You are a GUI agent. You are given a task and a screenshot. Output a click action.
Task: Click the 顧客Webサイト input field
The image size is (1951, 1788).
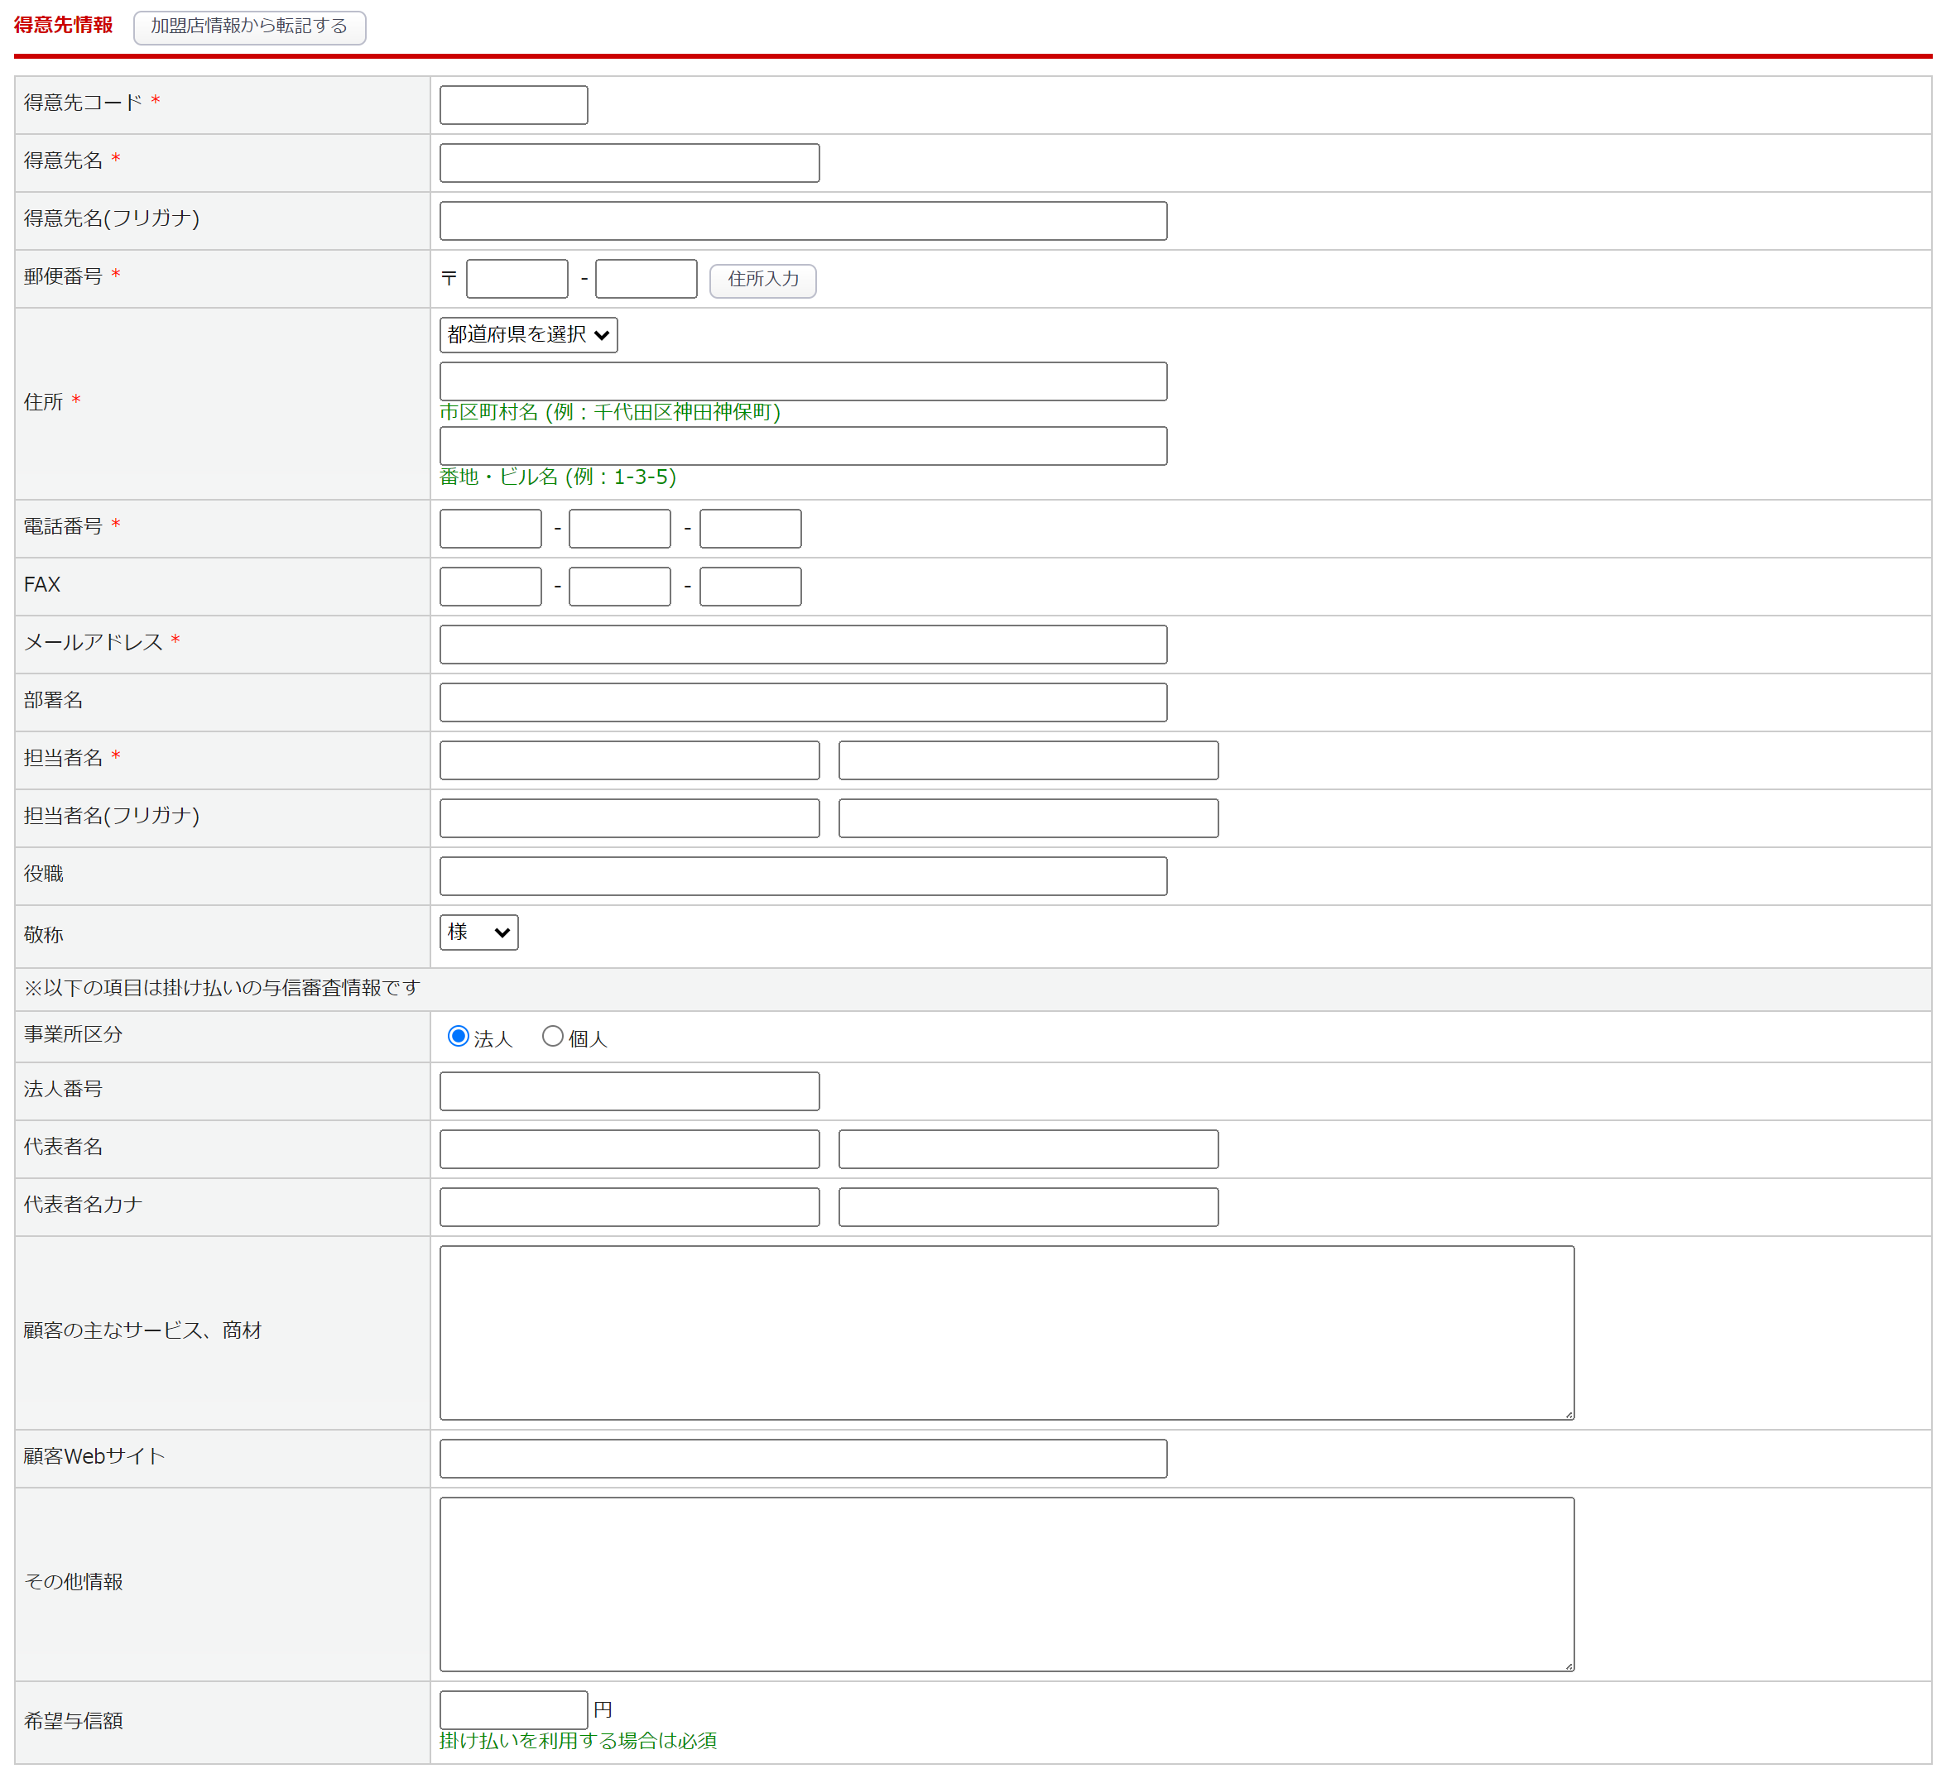coord(802,1458)
